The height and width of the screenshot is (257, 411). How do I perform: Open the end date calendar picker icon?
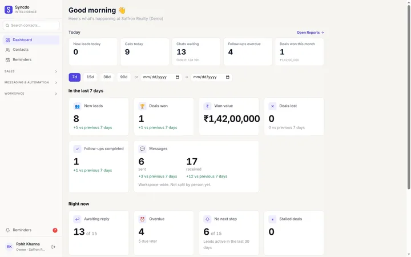coord(228,77)
